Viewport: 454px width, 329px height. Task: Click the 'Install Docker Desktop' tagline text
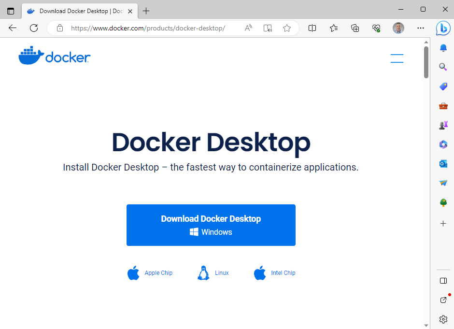[x=211, y=167]
